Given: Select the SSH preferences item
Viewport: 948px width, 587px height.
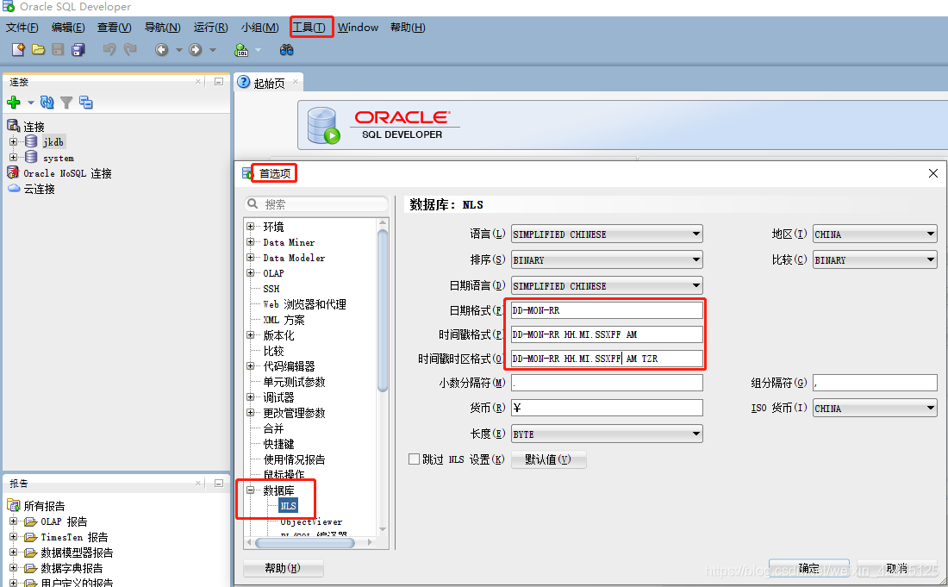Looking at the screenshot, I should [271, 289].
